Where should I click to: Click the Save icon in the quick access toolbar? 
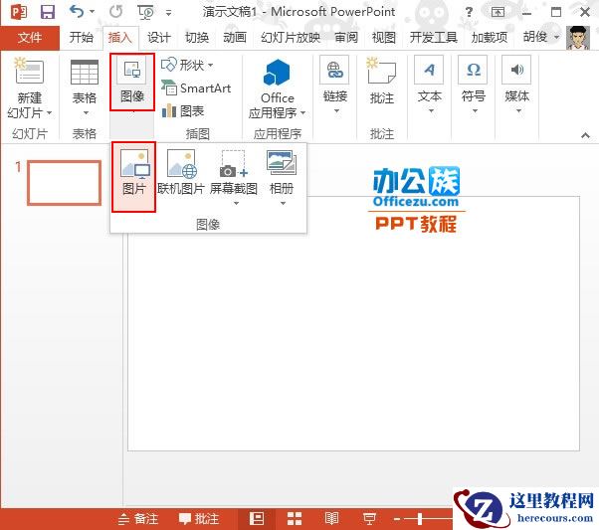48,12
